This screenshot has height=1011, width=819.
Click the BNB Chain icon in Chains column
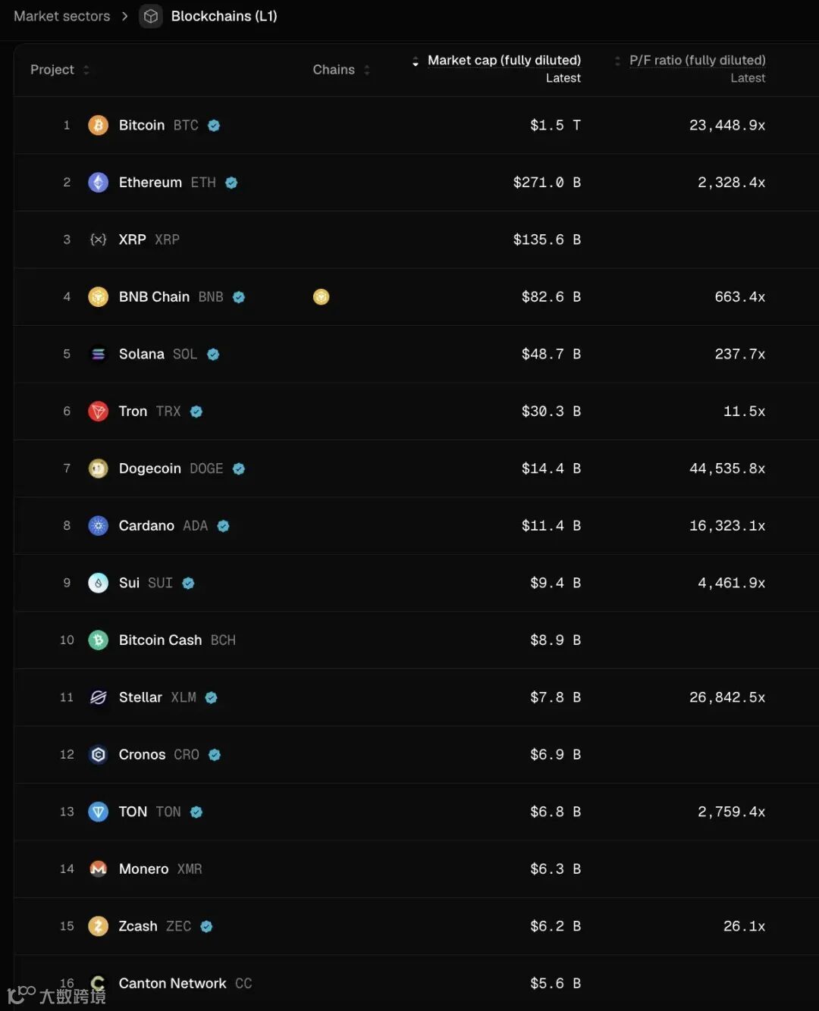click(x=322, y=297)
